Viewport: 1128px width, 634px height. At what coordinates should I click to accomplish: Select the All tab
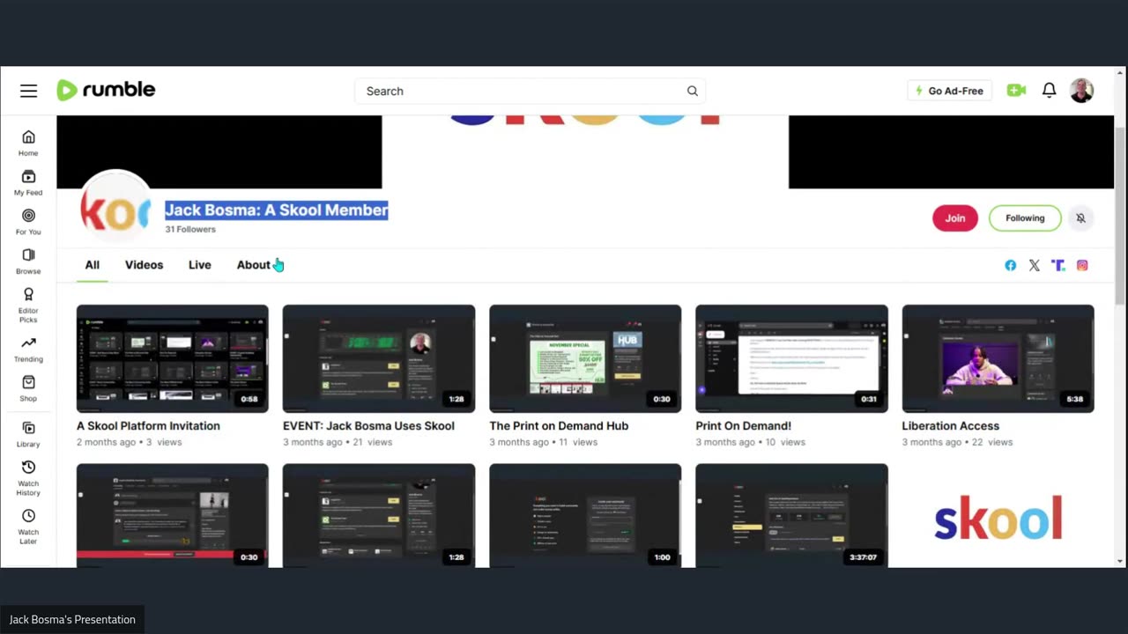pyautogui.click(x=92, y=265)
